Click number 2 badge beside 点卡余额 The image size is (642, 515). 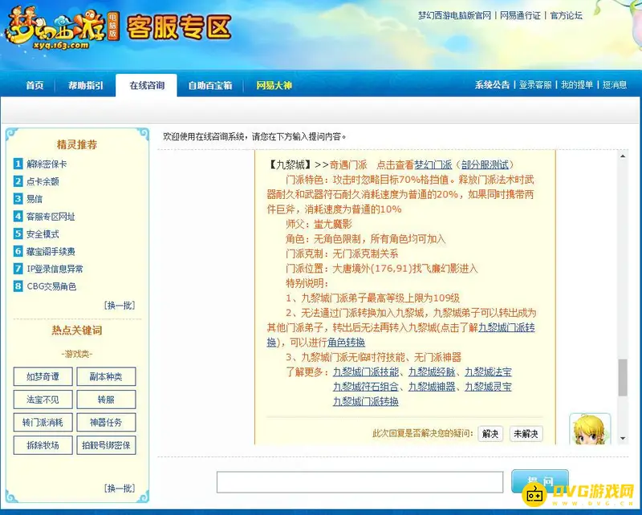(x=18, y=181)
